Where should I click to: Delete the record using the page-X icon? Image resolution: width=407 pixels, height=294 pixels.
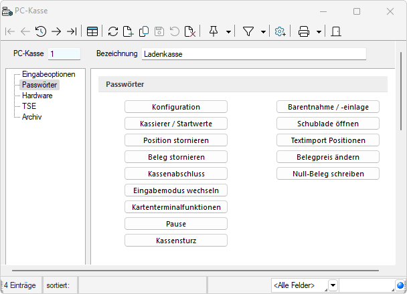pos(190,31)
